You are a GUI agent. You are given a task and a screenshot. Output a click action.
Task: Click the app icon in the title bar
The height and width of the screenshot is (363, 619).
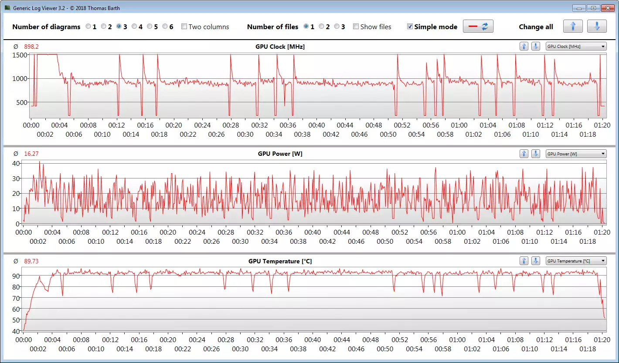coord(7,8)
